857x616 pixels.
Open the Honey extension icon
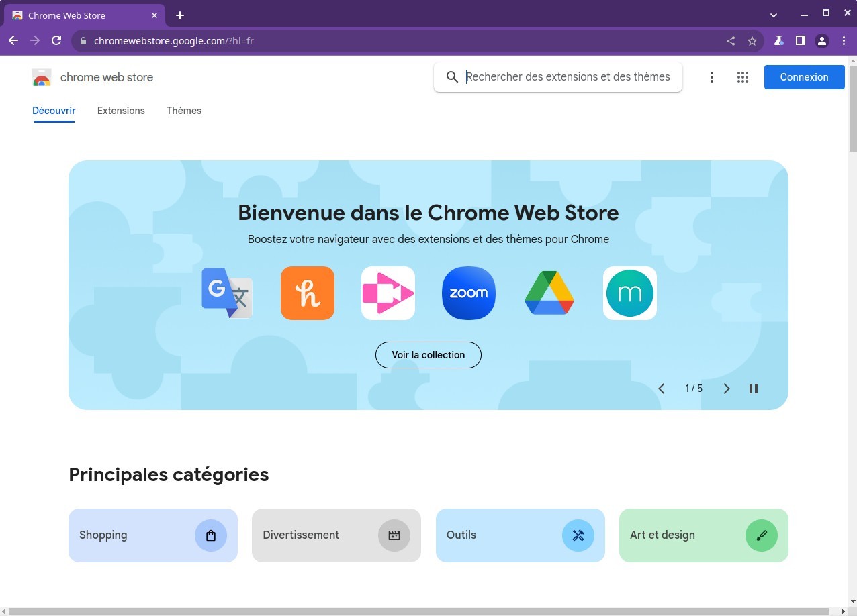(308, 293)
